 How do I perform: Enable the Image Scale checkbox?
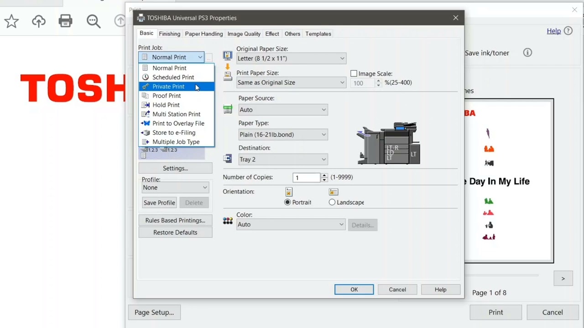tap(354, 73)
